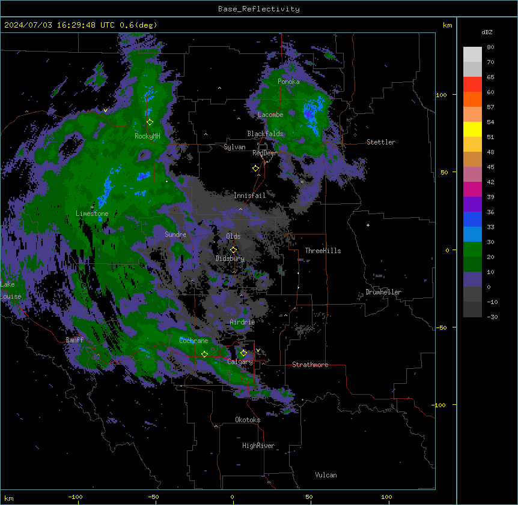Image resolution: width=518 pixels, height=505 pixels.
Task: Click the 80 value in dBZ legend
Action: point(490,47)
